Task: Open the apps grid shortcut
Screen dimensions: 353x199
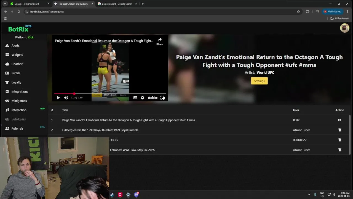Action: pyautogui.click(x=5, y=19)
